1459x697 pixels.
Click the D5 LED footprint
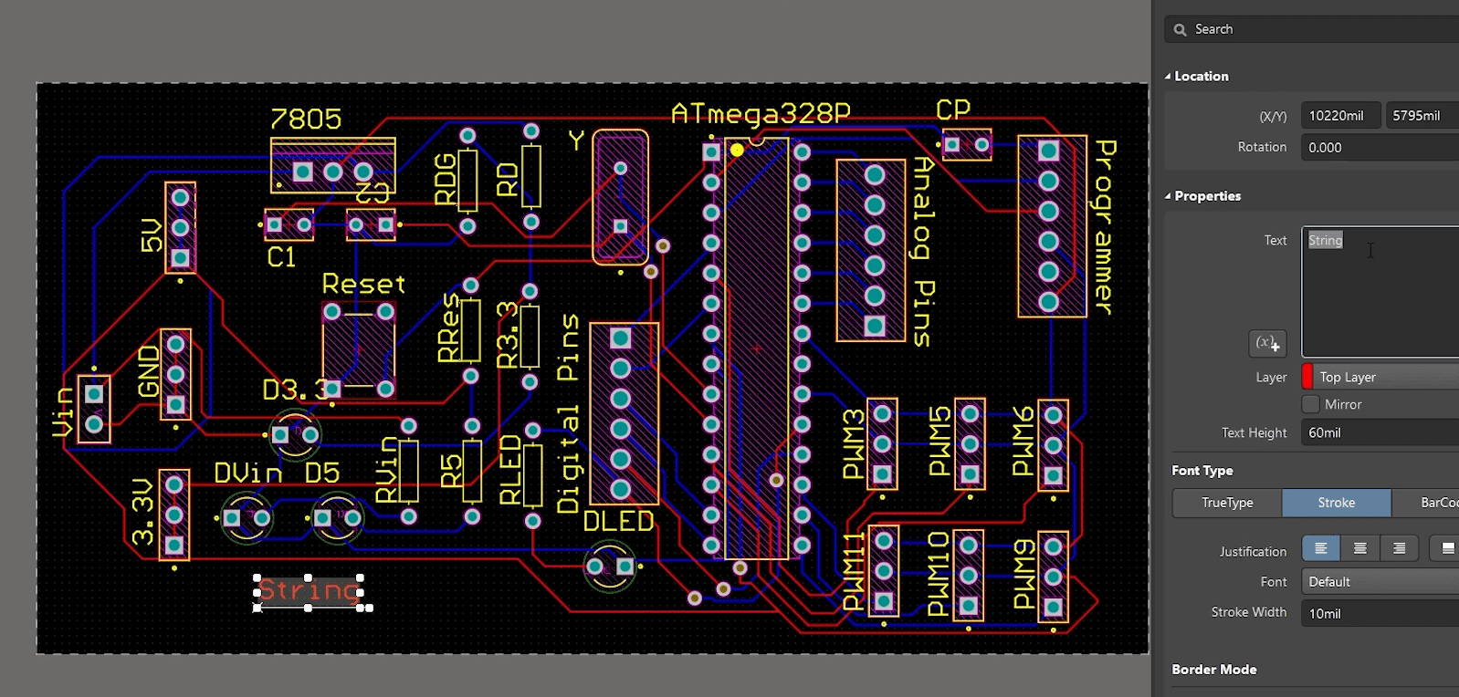tap(337, 518)
